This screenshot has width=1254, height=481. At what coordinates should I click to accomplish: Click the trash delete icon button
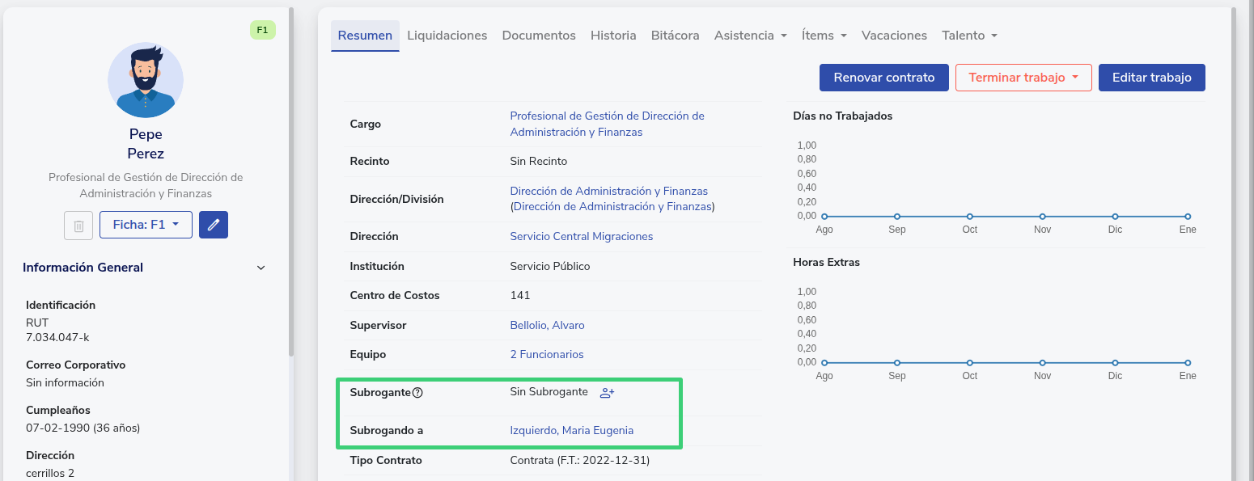78,225
